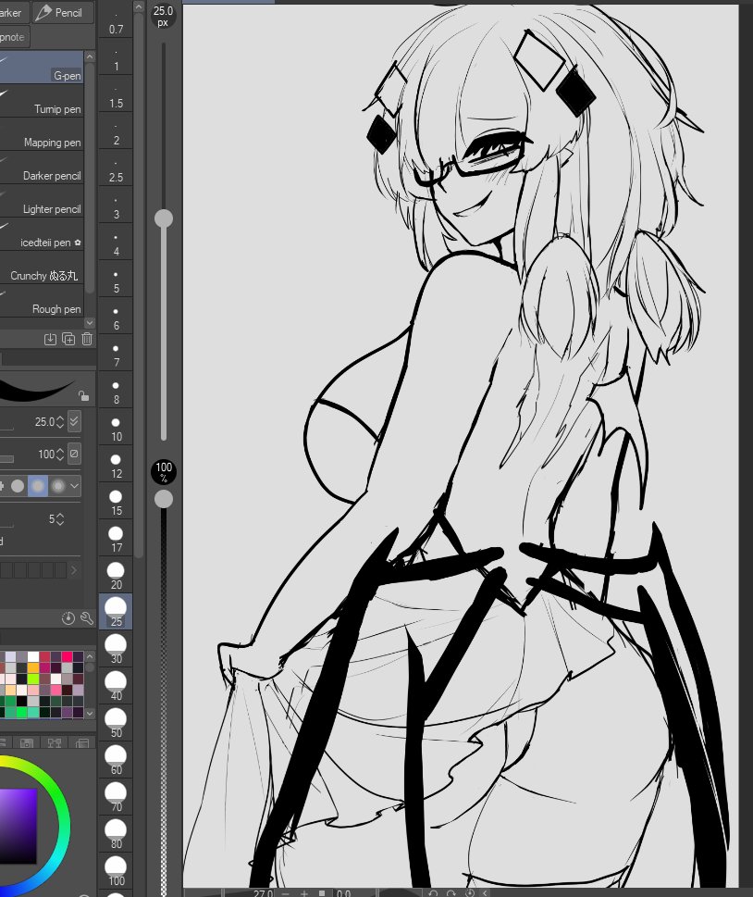The height and width of the screenshot is (897, 753).
Task: Set anti-aliasing to weak solid circle
Action: [x=18, y=486]
